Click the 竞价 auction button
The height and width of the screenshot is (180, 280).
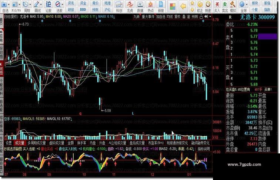pos(95,3)
